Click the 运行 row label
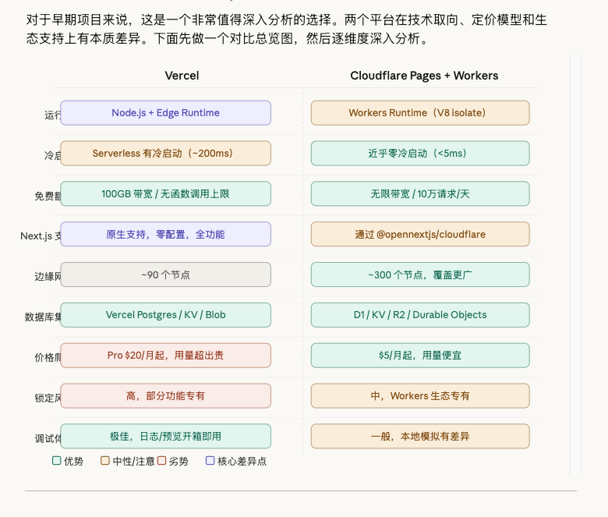This screenshot has width=608, height=517. (53, 115)
